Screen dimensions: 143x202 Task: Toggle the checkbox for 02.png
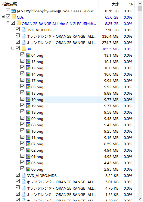[x=22, y=150]
